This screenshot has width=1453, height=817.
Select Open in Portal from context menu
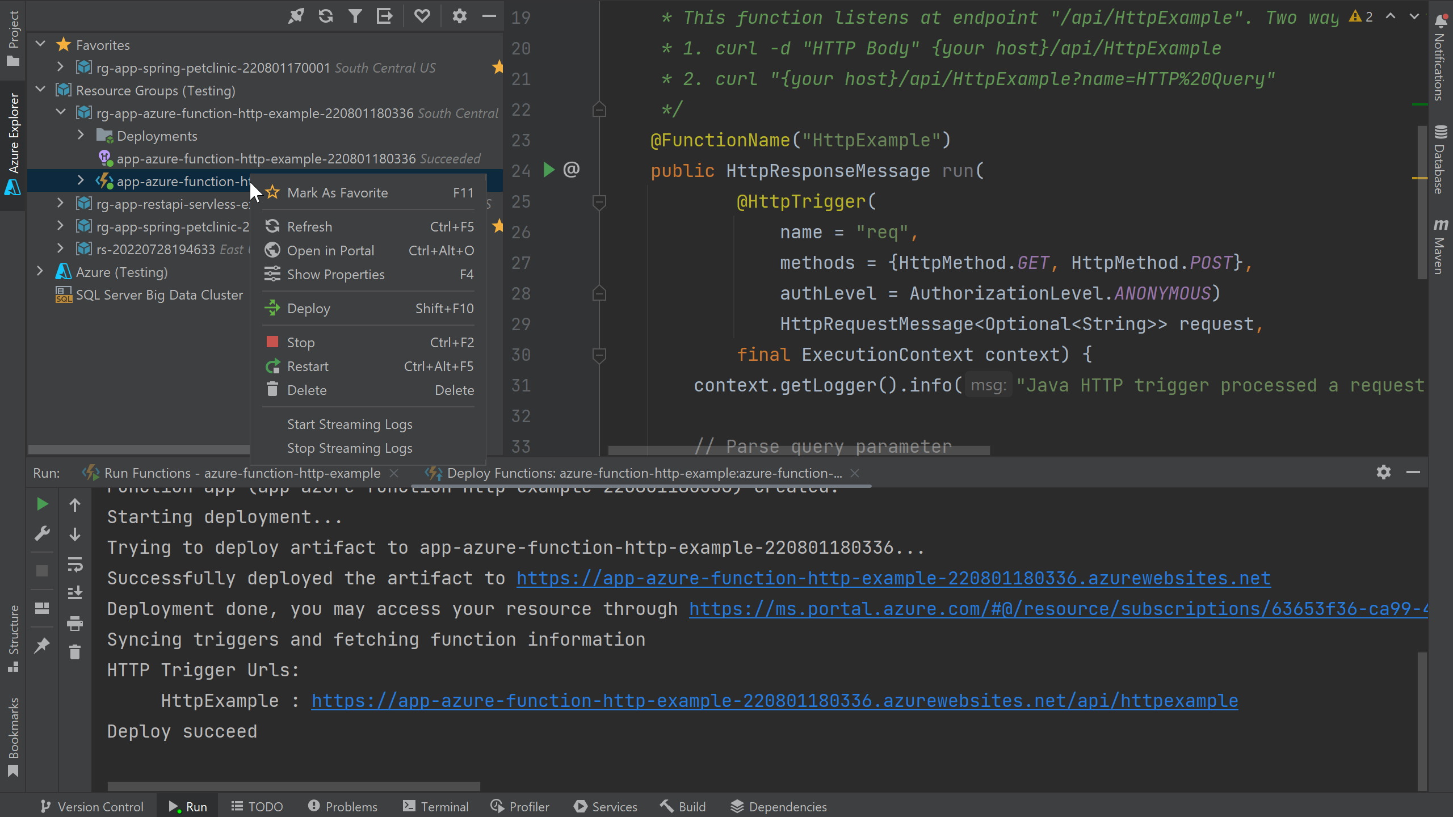330,250
